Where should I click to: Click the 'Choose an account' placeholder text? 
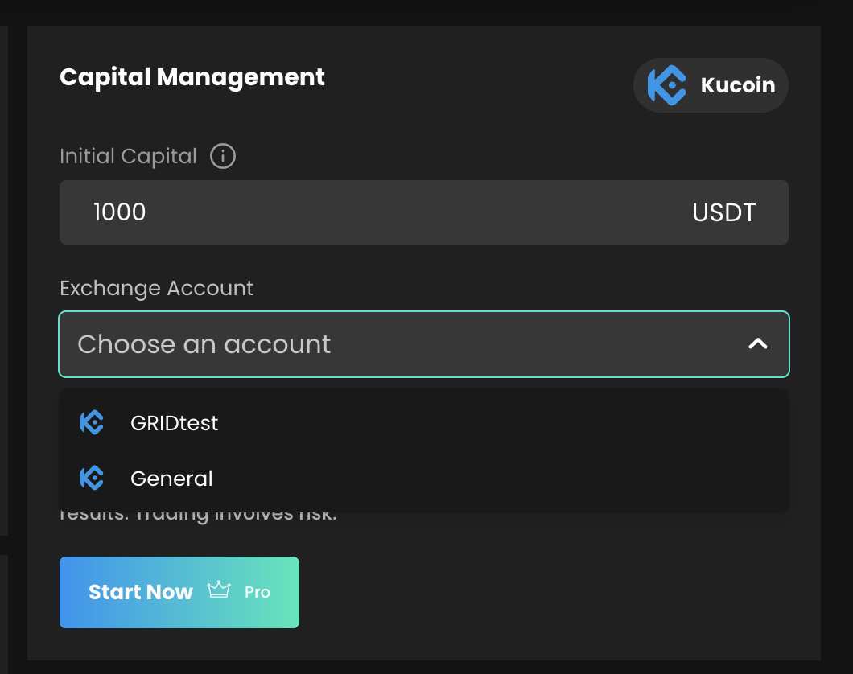pos(204,344)
